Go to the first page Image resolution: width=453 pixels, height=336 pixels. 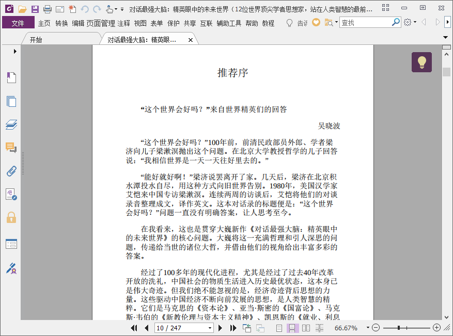(x=134, y=328)
